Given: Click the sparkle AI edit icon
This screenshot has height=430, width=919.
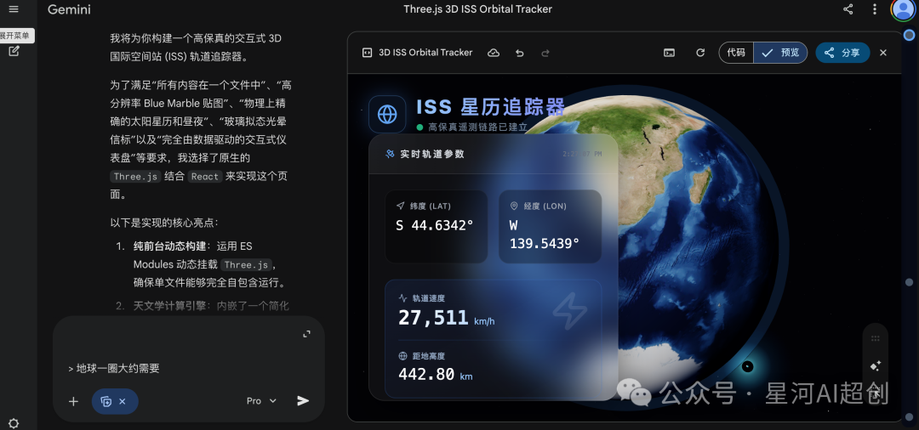Looking at the screenshot, I should tap(875, 366).
